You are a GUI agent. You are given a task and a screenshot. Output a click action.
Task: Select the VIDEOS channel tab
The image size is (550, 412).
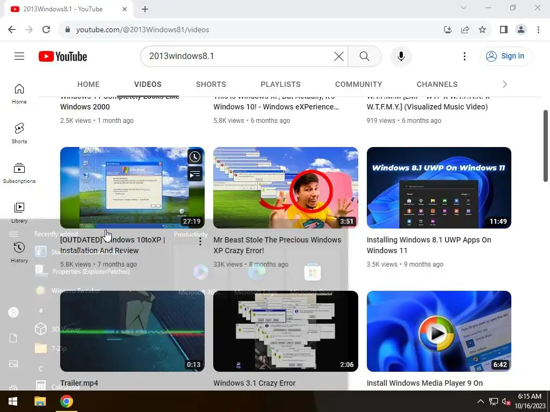tap(148, 84)
